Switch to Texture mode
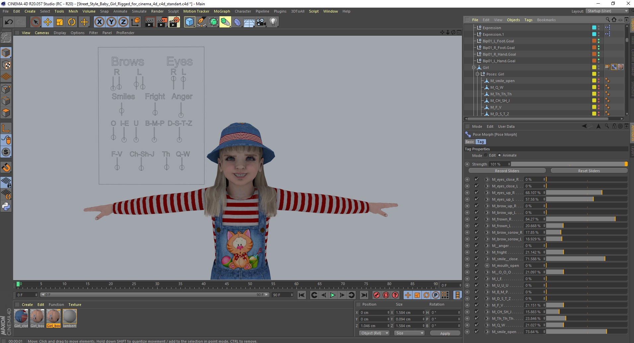Viewport: 634px width, 343px height. 6,65
